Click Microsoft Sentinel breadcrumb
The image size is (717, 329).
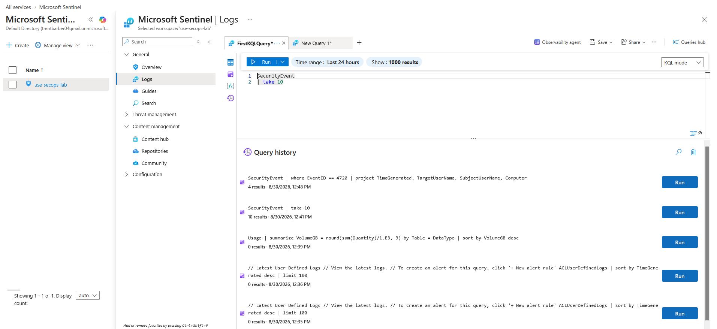coord(60,7)
